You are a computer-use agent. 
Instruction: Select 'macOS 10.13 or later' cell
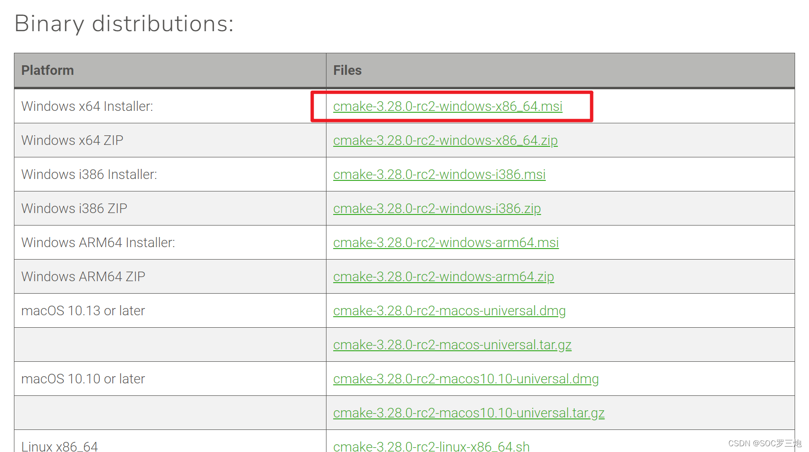170,311
